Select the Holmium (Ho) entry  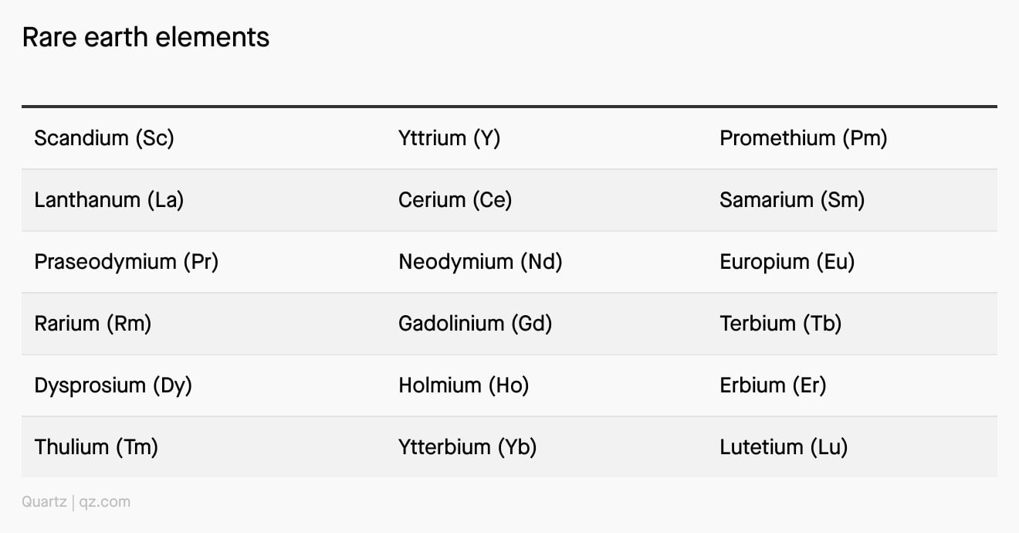pos(464,385)
